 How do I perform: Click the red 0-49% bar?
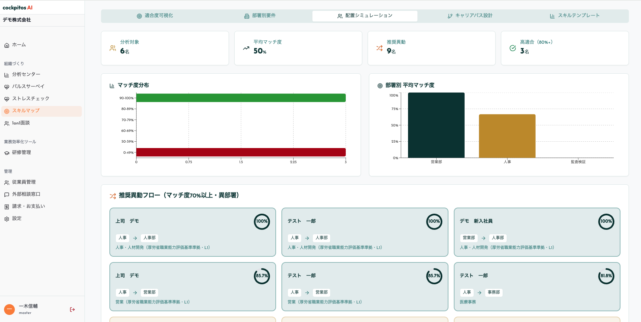(241, 152)
